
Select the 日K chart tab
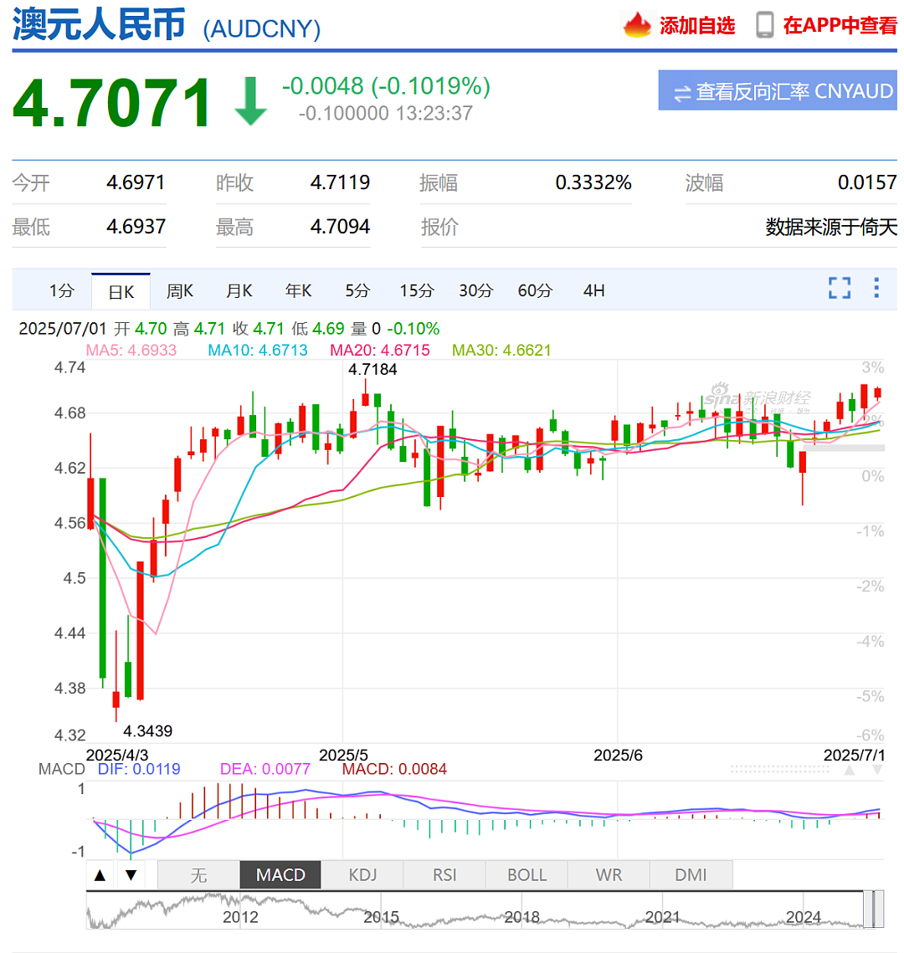(121, 292)
